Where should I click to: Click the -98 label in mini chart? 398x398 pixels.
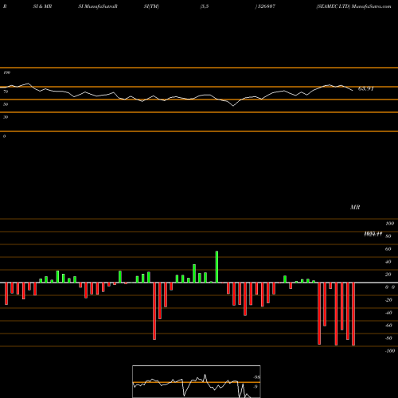click(x=256, y=377)
